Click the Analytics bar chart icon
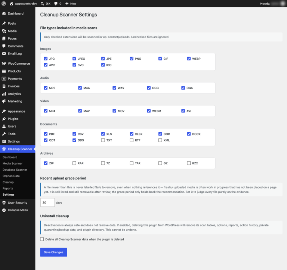 point(4,94)
